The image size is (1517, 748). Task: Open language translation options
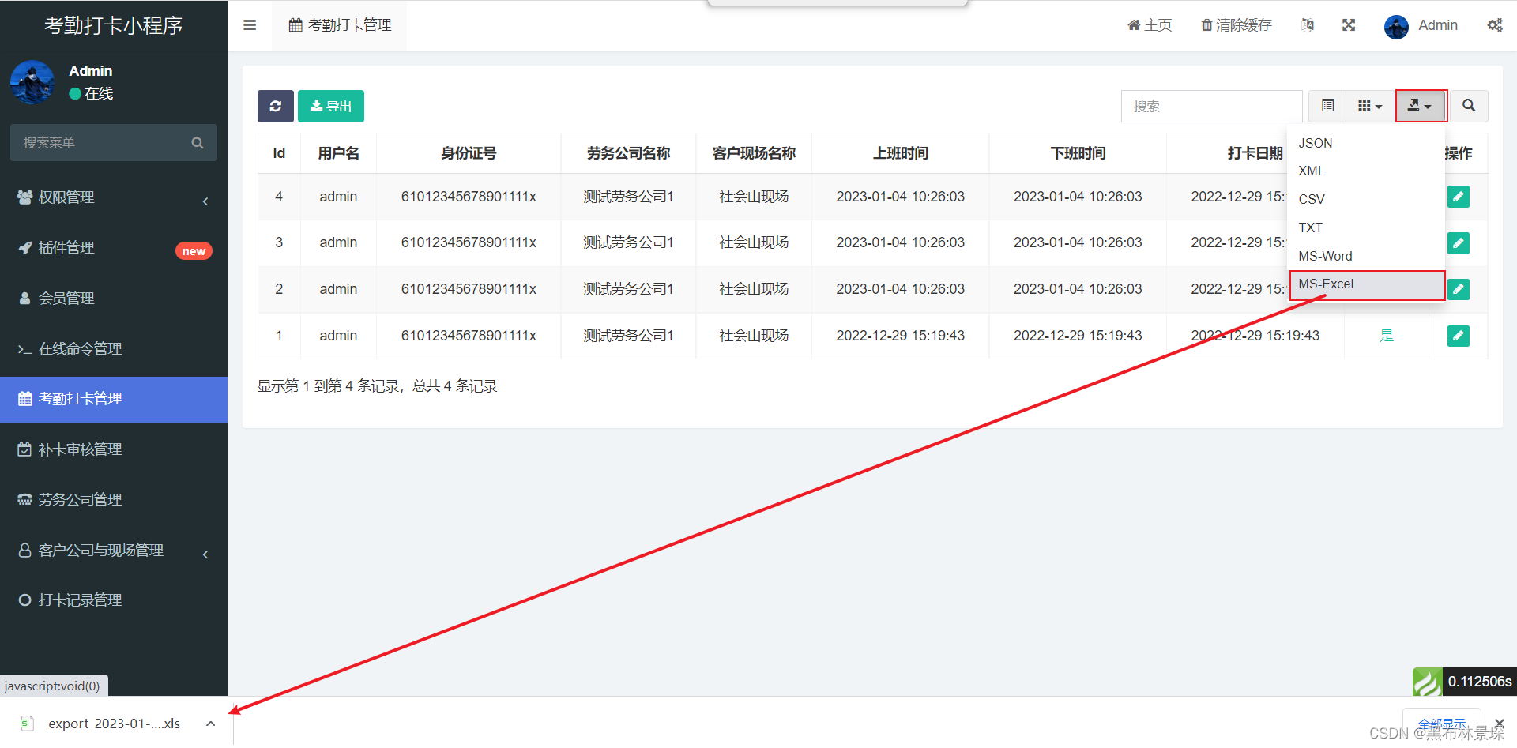[x=1308, y=24]
